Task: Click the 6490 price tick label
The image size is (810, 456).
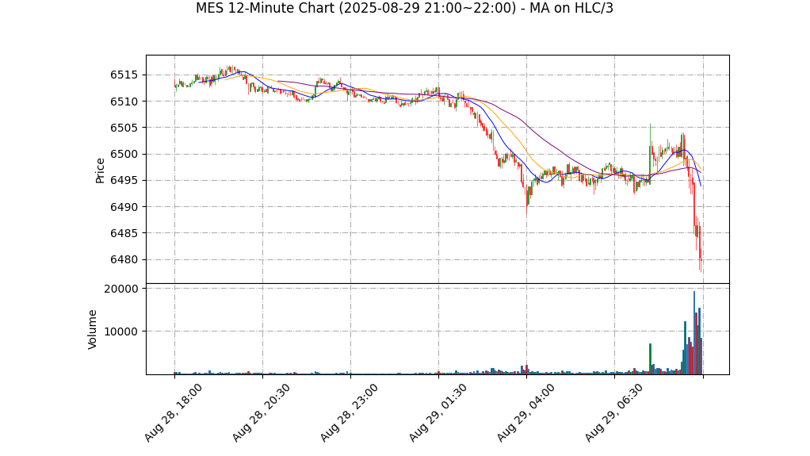Action: point(124,207)
